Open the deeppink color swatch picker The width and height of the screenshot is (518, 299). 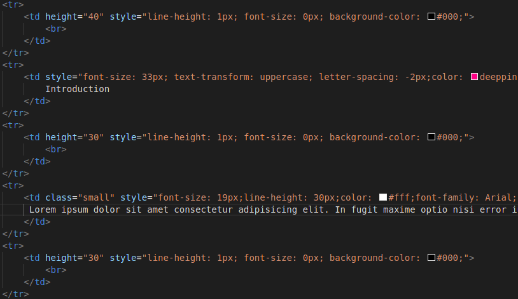(x=474, y=76)
